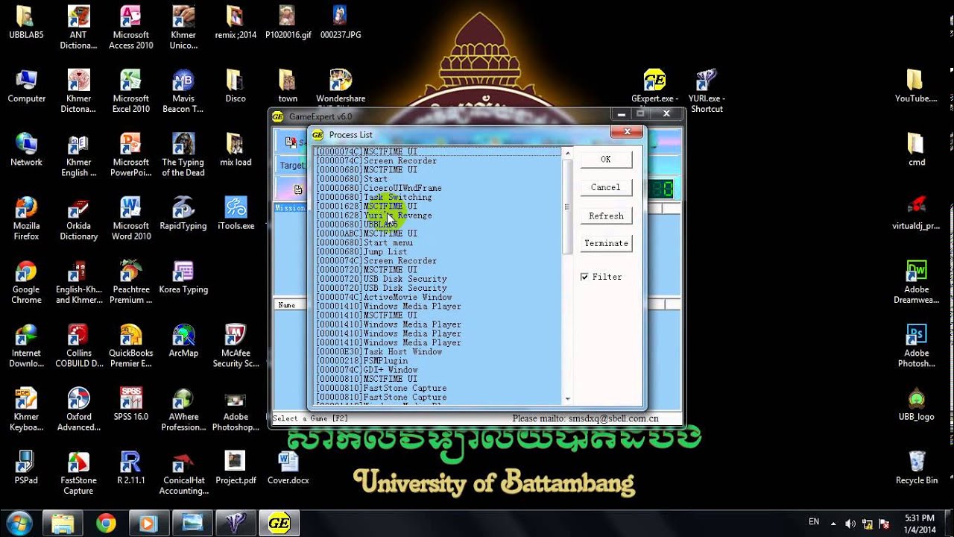Screen dimensions: 954x537
Task: Select the CiceroUIWndFrame process row
Action: tap(437, 188)
